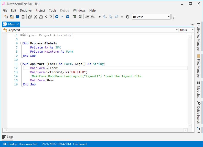Click the status bar date and time
Image resolution: width=203 pixels, height=147 pixels.
click(x=57, y=144)
